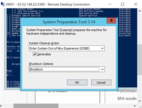Click the 'System Cleanup Action' label

[x=44, y=43]
